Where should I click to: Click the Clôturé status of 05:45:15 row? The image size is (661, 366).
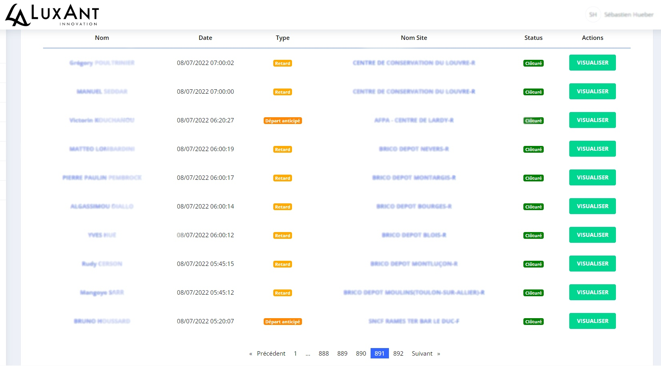pos(533,264)
